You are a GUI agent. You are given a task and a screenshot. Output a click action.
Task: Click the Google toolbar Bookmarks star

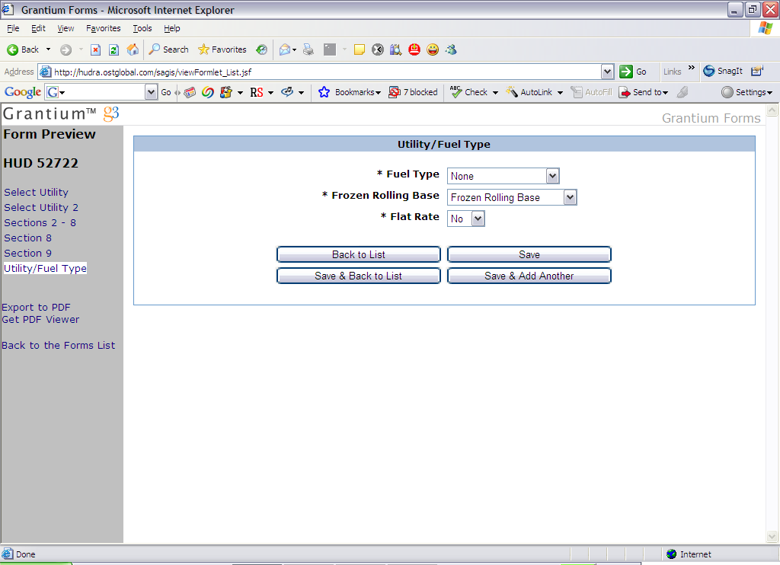(324, 92)
